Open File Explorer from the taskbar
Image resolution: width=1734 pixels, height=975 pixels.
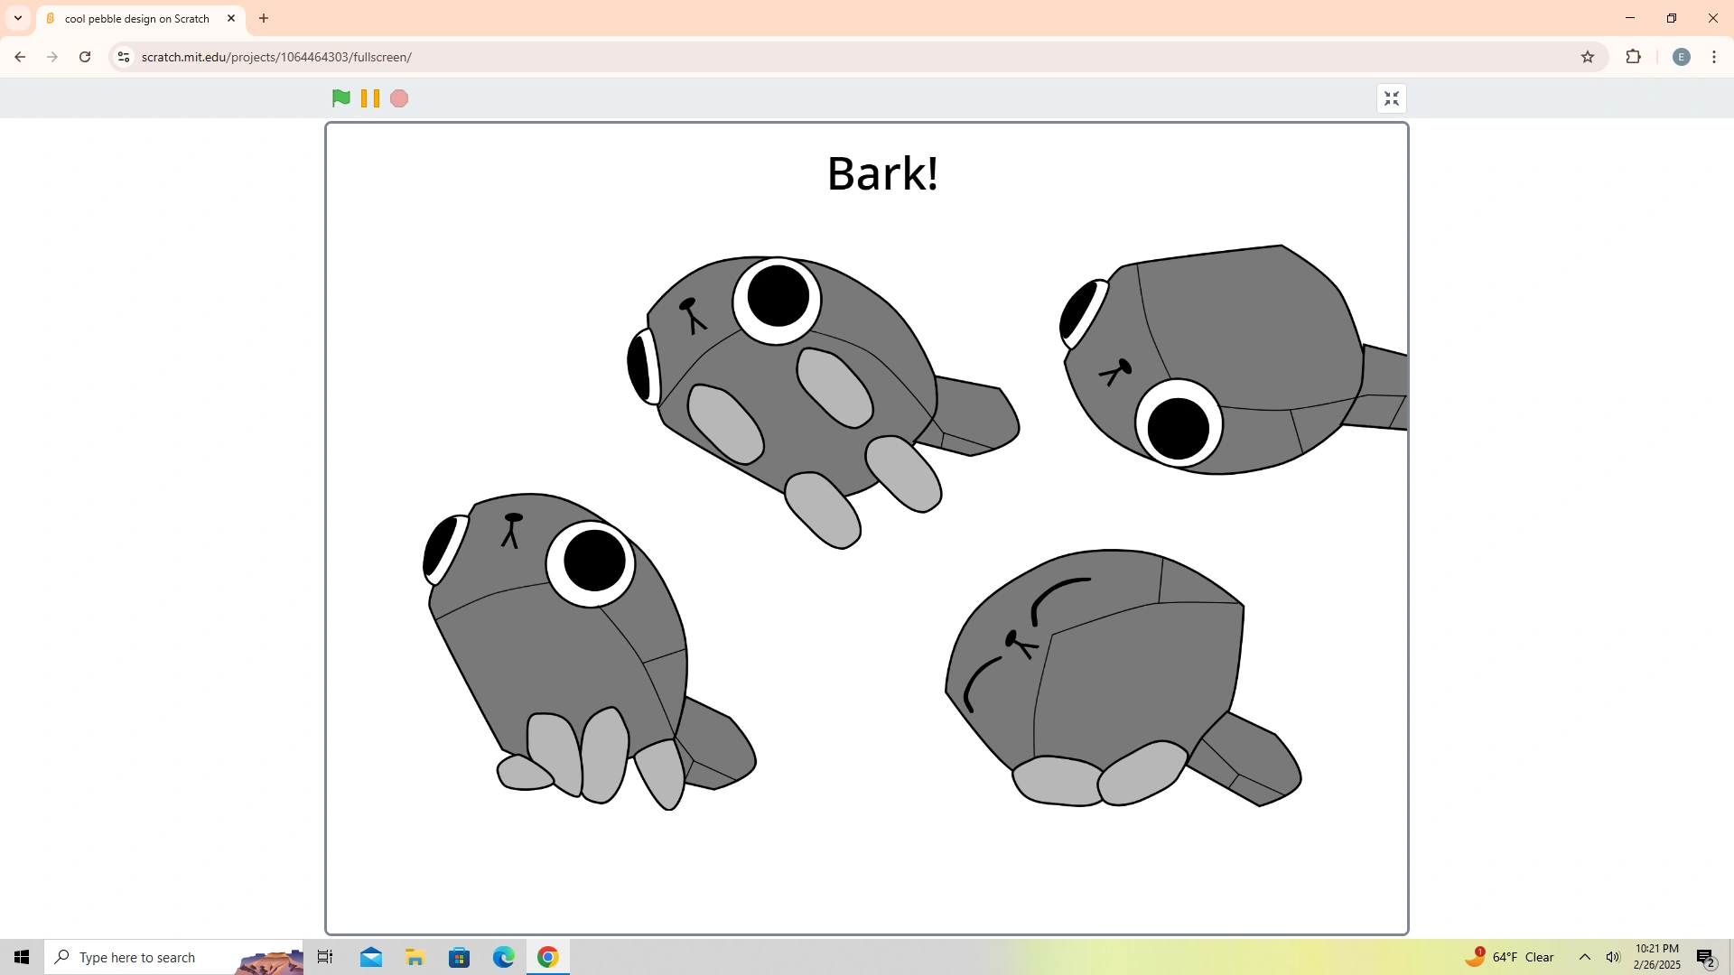[415, 956]
